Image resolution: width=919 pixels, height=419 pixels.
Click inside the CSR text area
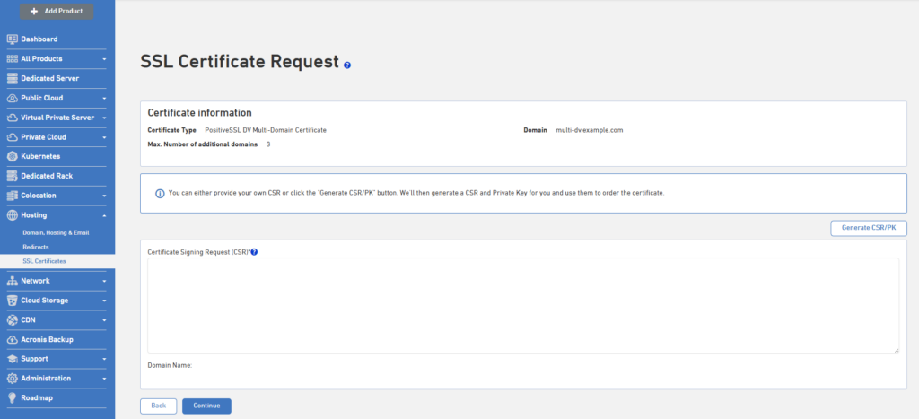523,305
